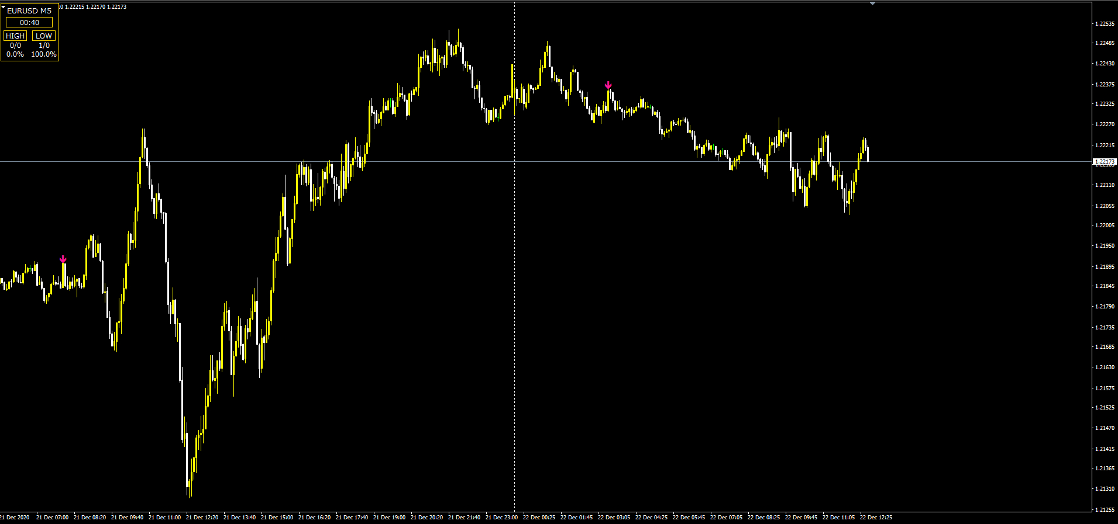Click the 21 Dec 13:40 time label

pyautogui.click(x=240, y=518)
